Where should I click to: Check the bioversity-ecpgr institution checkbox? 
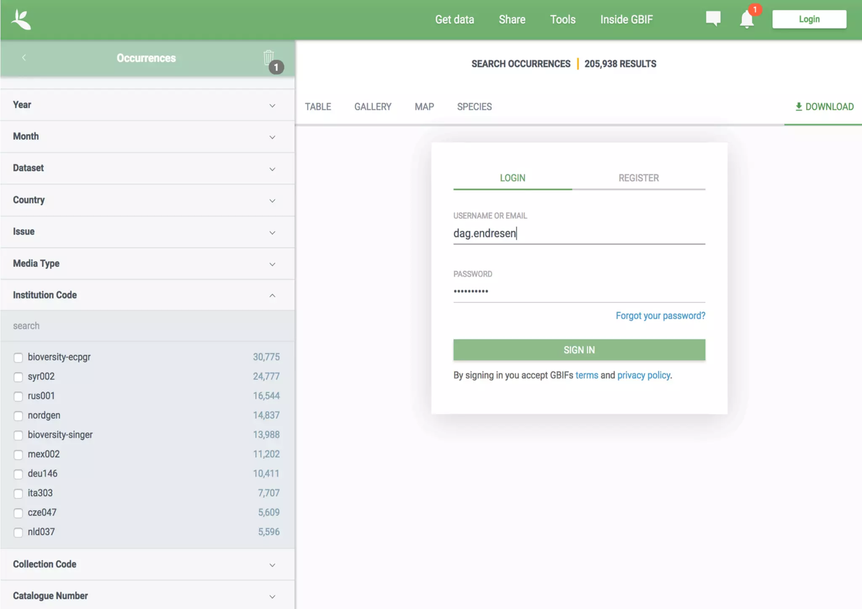18,358
